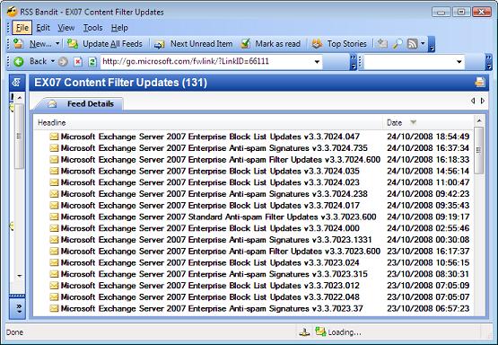Expand the Back history dropdown
This screenshot has width=498, height=345.
click(x=53, y=61)
